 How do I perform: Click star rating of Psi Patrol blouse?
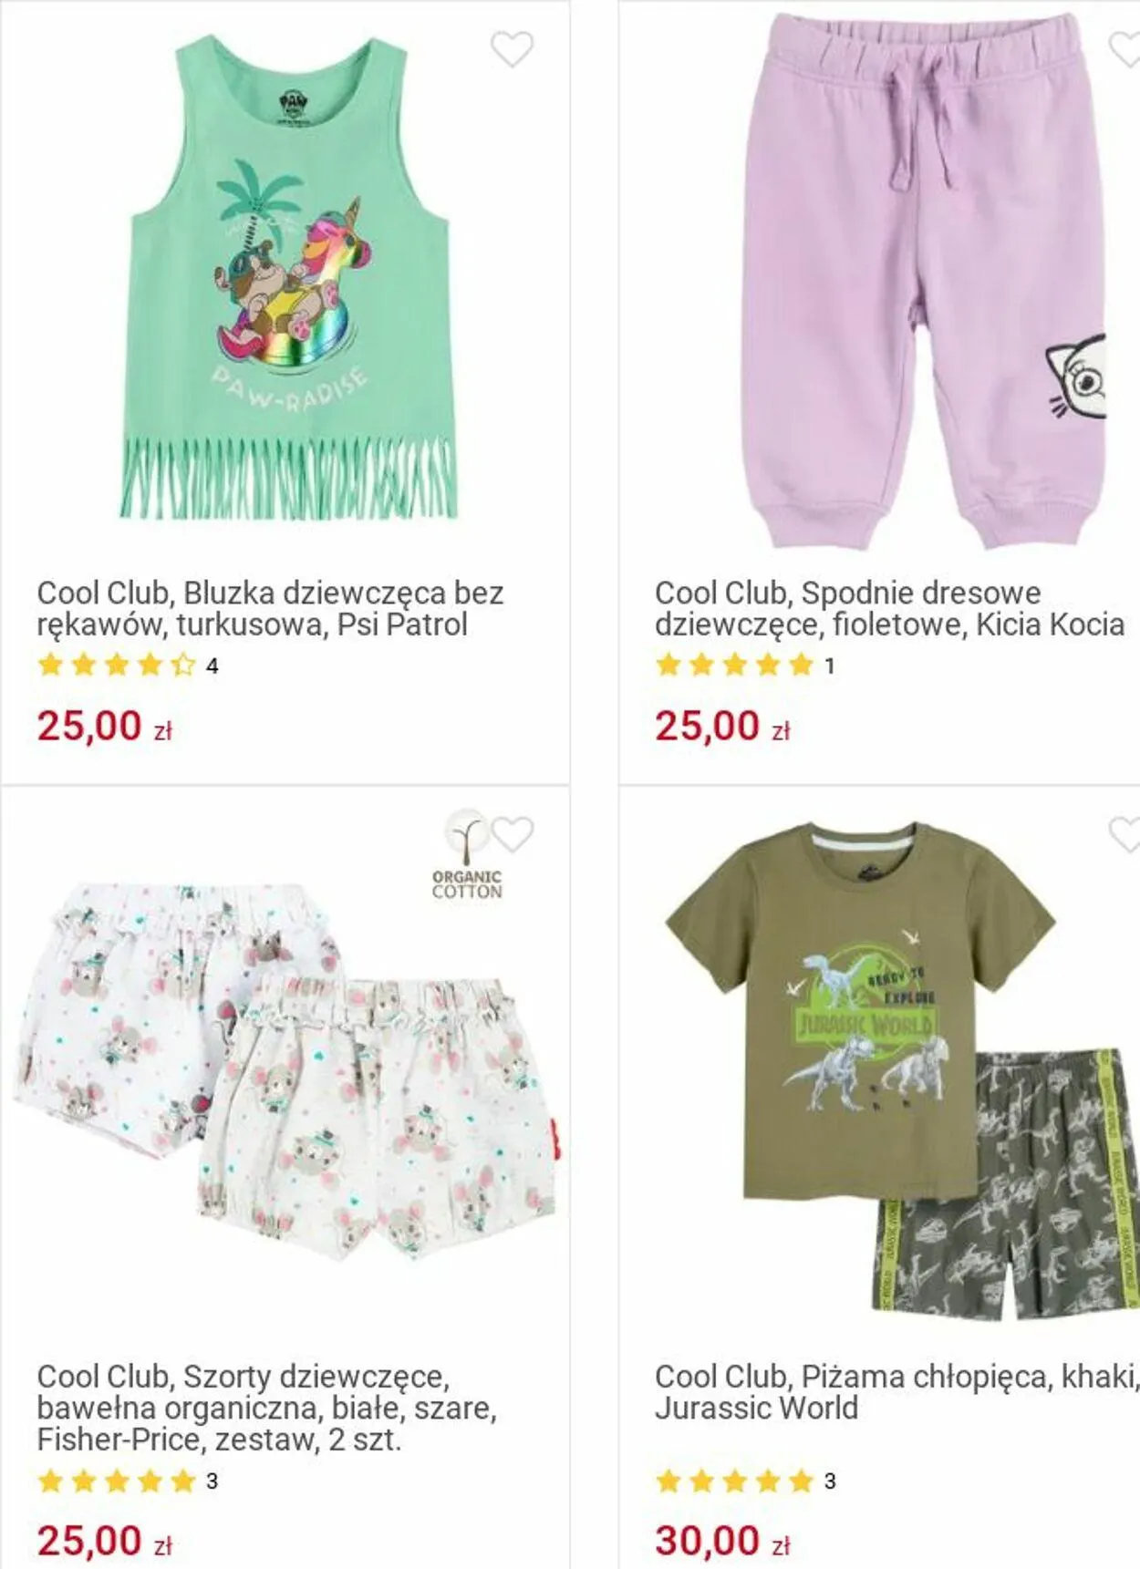[117, 665]
